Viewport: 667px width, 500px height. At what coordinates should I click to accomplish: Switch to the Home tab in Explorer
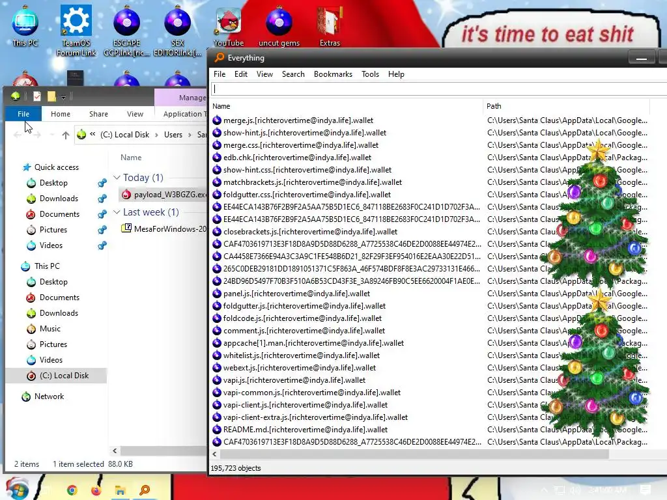(61, 114)
